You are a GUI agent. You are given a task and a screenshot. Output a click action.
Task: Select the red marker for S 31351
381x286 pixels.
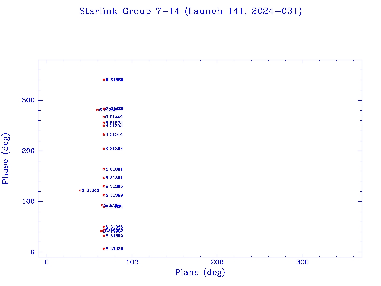pyautogui.click(x=103, y=169)
